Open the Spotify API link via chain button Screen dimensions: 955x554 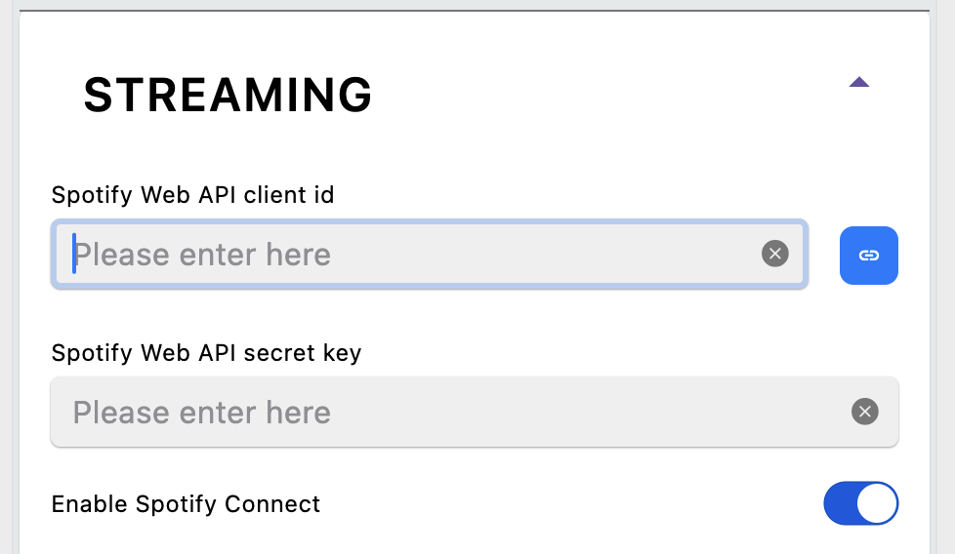click(868, 256)
